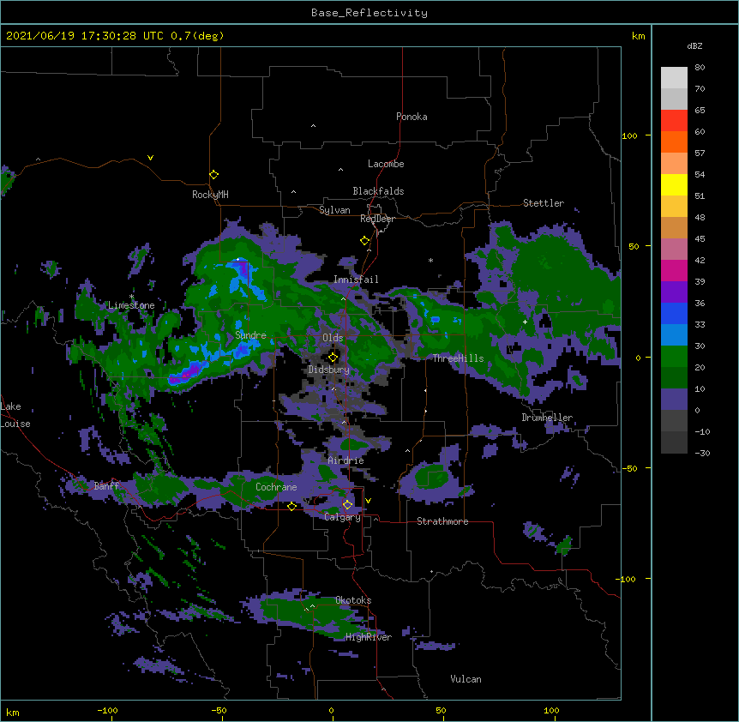739x722 pixels.
Task: Pick the purple 36-39 dBZ legend swatch
Action: pos(674,292)
